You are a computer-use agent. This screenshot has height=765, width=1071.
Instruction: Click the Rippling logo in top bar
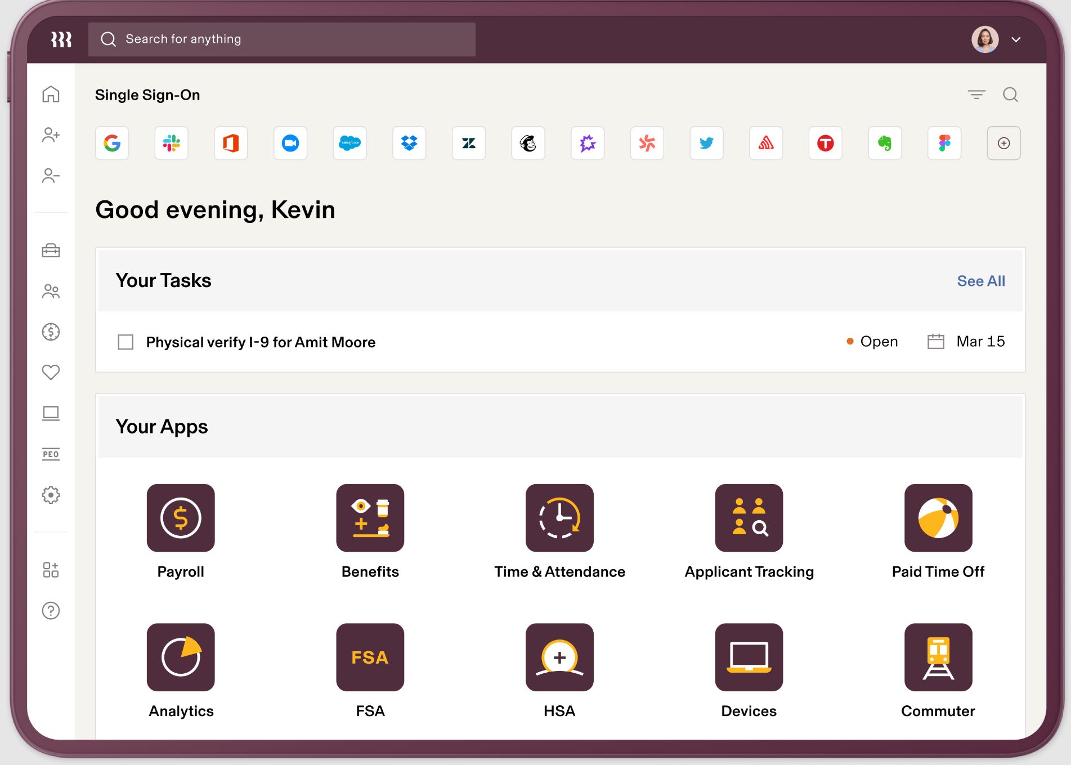click(61, 39)
